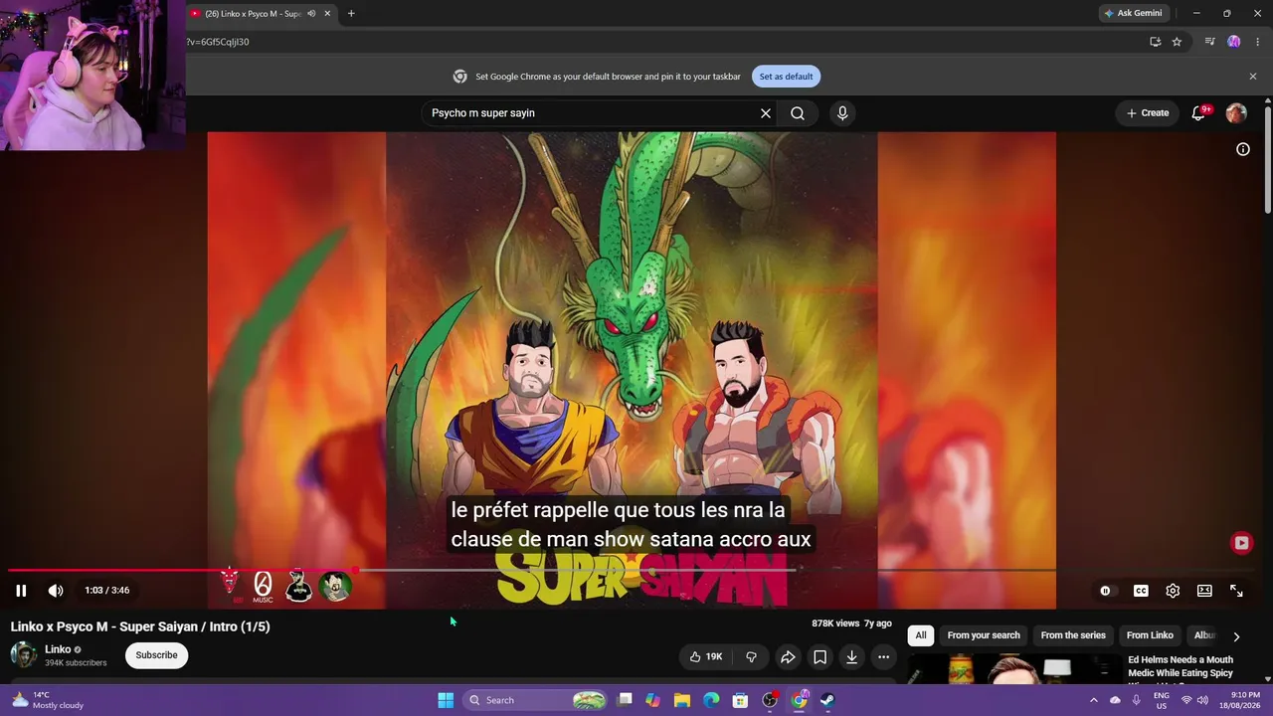Click the YouTube watermark icon on video
1273x716 pixels.
tap(1241, 543)
